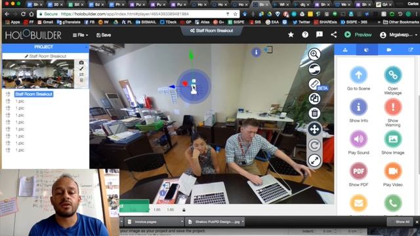Click the browser reload button
This screenshot has width=420, height=236.
(24, 14)
